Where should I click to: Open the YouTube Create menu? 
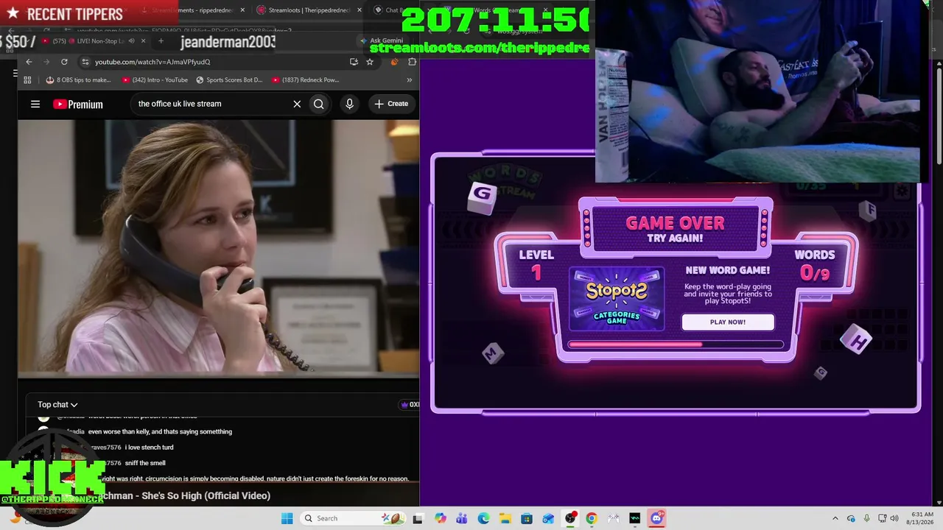[x=391, y=104]
